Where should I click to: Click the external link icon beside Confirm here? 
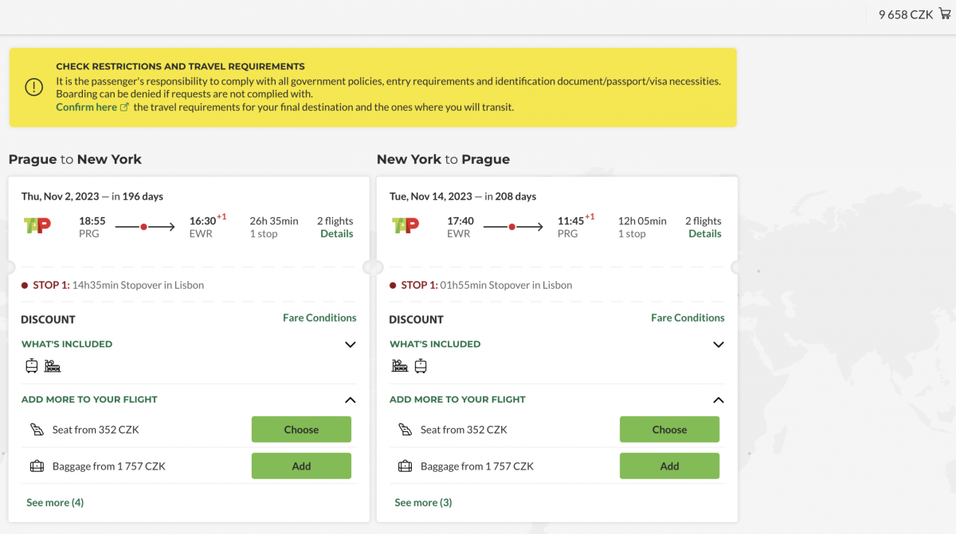point(124,107)
